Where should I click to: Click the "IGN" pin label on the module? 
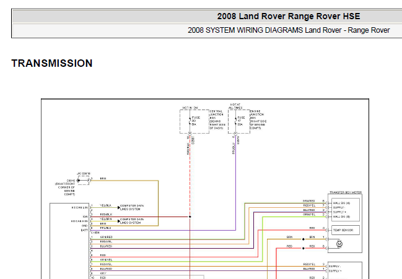[x=85, y=217]
